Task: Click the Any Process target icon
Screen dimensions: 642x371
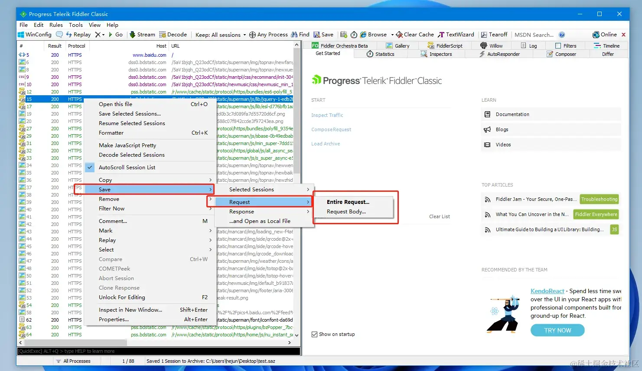Action: click(252, 35)
